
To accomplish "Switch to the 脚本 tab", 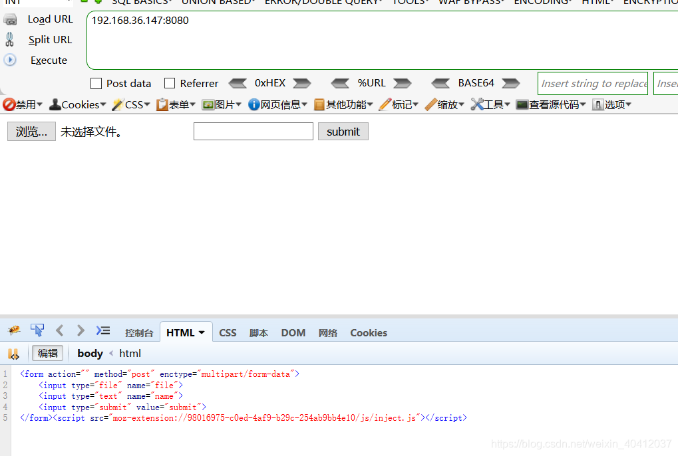I will (259, 333).
